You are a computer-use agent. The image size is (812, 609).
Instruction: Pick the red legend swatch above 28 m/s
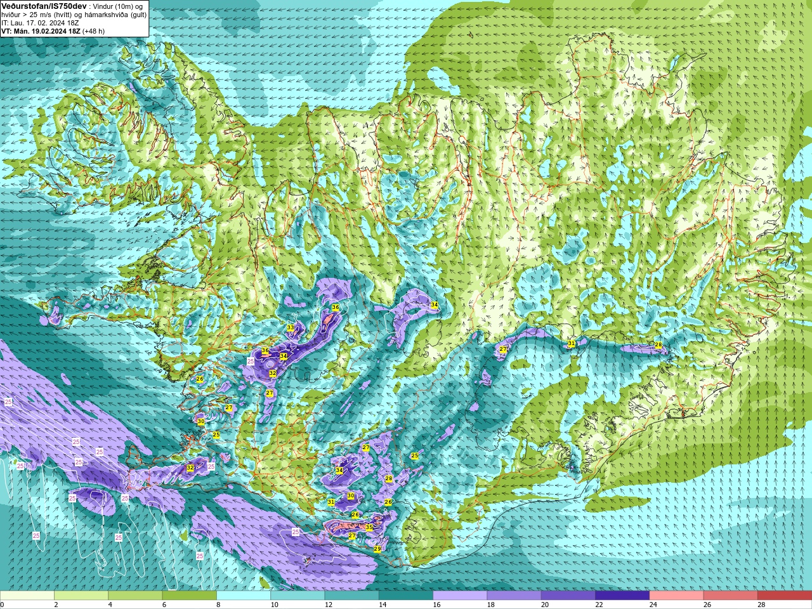[785, 596]
